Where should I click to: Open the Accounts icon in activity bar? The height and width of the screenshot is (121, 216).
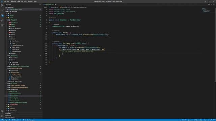(2, 111)
